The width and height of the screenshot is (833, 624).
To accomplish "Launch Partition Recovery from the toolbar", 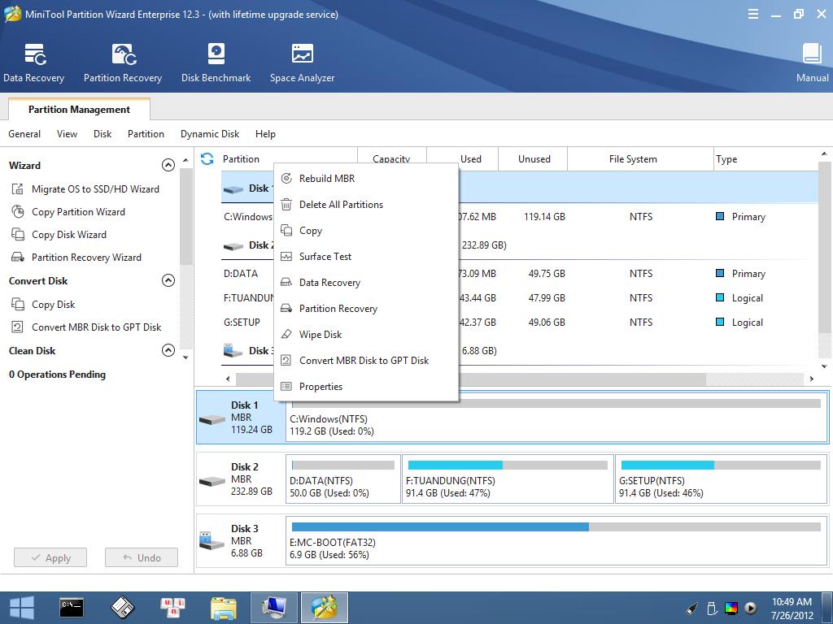I will (123, 55).
